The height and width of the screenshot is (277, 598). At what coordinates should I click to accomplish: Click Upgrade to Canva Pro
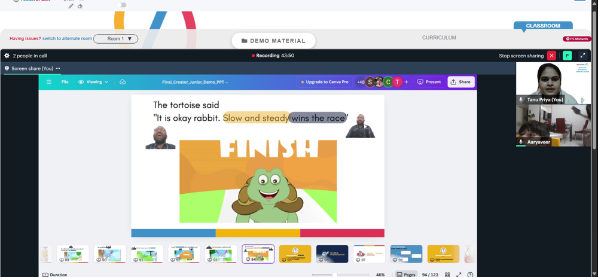pyautogui.click(x=325, y=82)
